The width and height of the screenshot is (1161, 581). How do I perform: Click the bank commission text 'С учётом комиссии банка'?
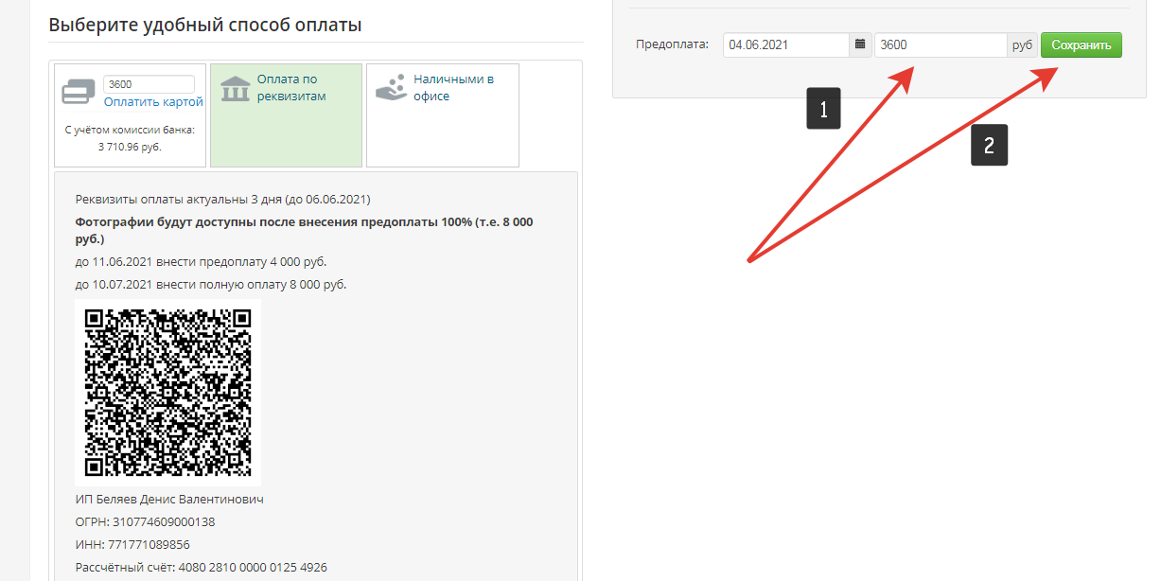click(x=130, y=130)
